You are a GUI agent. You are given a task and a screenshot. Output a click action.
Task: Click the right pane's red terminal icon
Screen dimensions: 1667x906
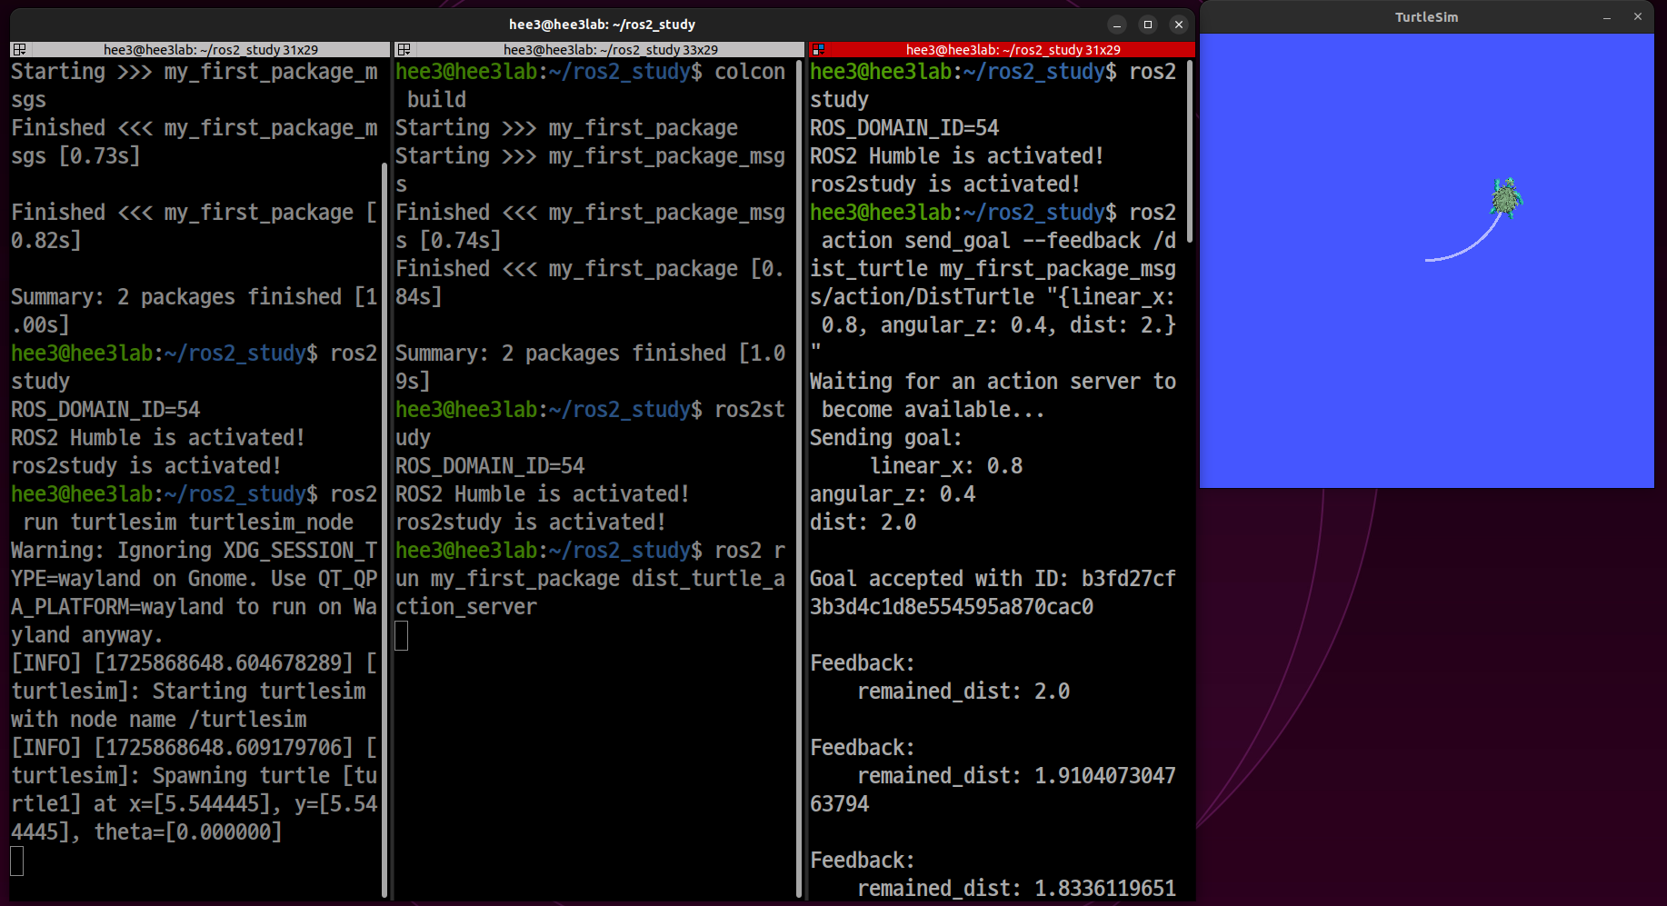(818, 50)
